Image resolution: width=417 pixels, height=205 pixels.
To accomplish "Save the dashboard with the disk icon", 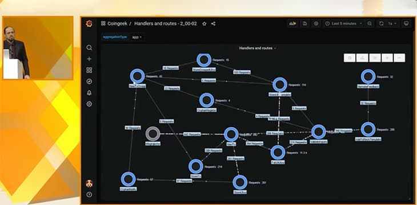I will click(x=305, y=23).
